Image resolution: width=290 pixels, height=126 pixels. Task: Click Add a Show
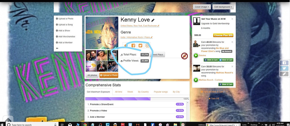point(63,31)
